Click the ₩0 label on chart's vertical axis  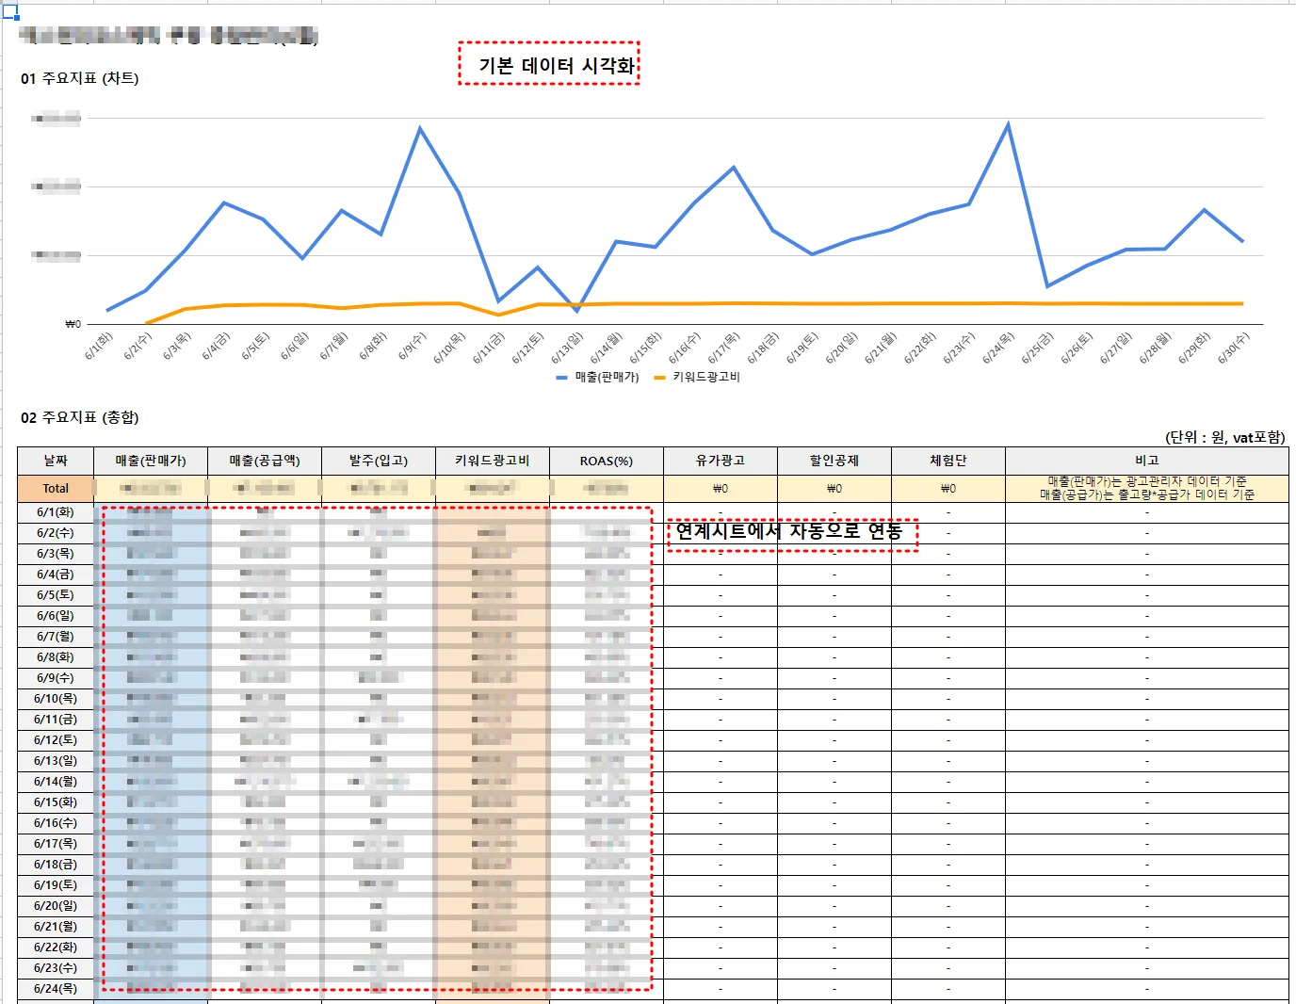[x=73, y=324]
